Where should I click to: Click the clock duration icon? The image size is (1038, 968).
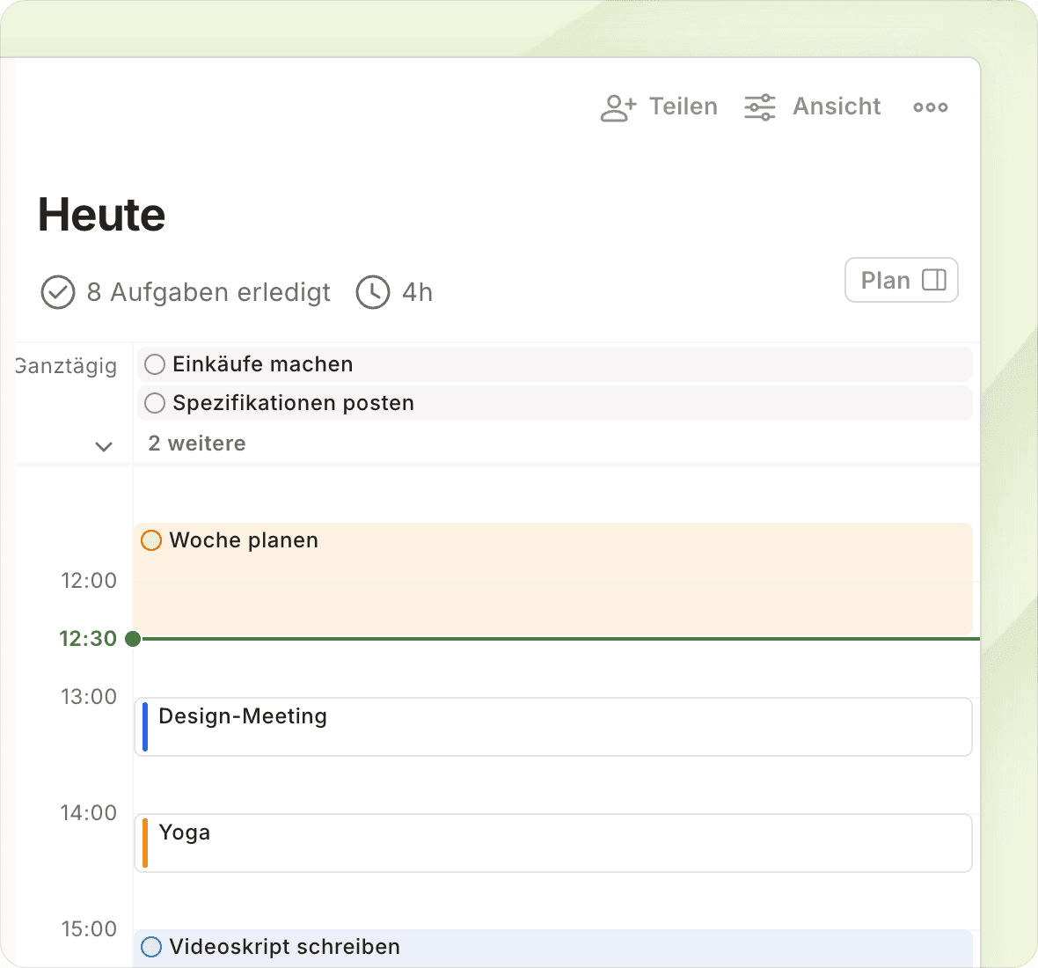click(373, 292)
